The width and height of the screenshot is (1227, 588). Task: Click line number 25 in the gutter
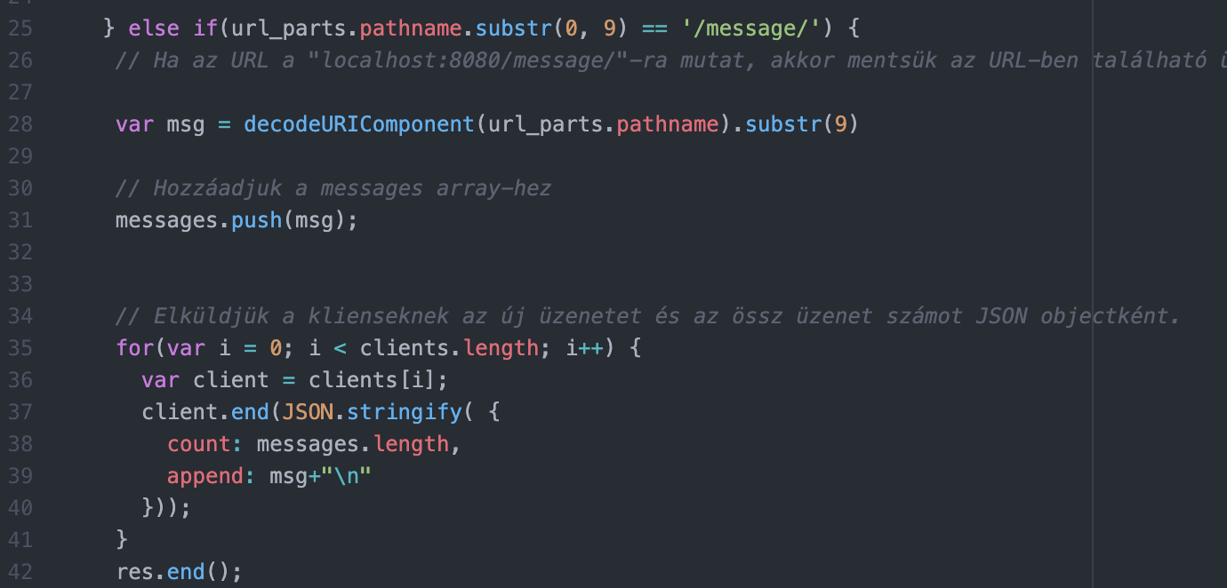coord(20,28)
